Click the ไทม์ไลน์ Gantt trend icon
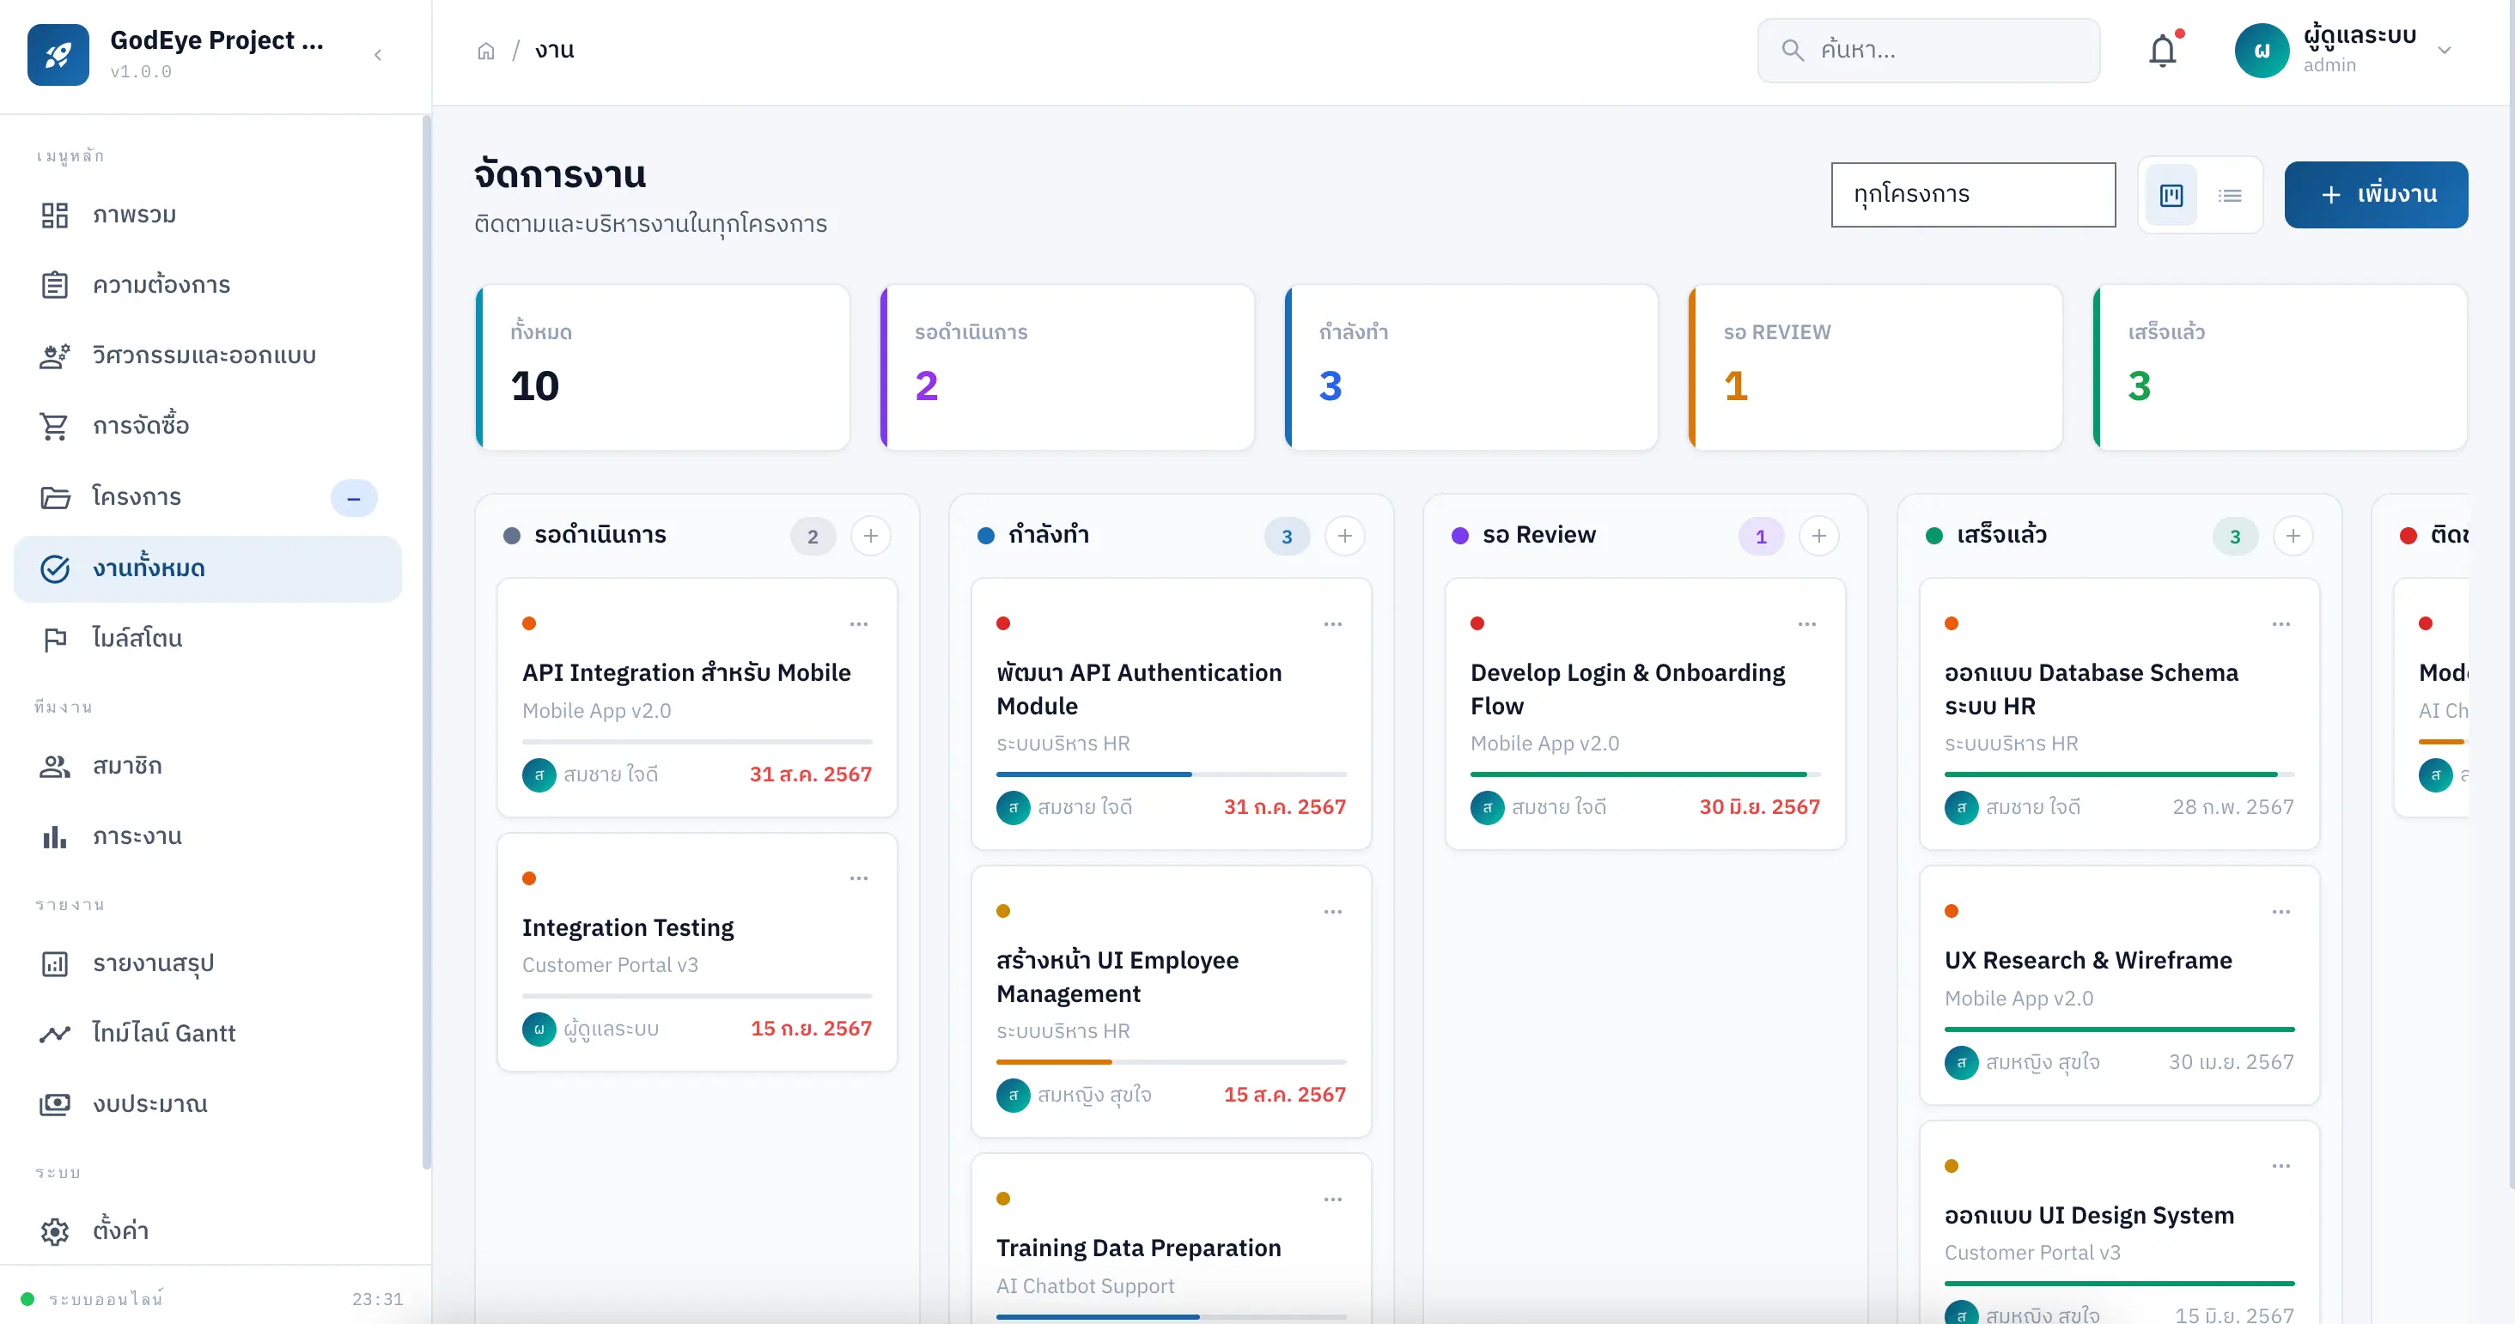This screenshot has width=2515, height=1324. coord(55,1033)
